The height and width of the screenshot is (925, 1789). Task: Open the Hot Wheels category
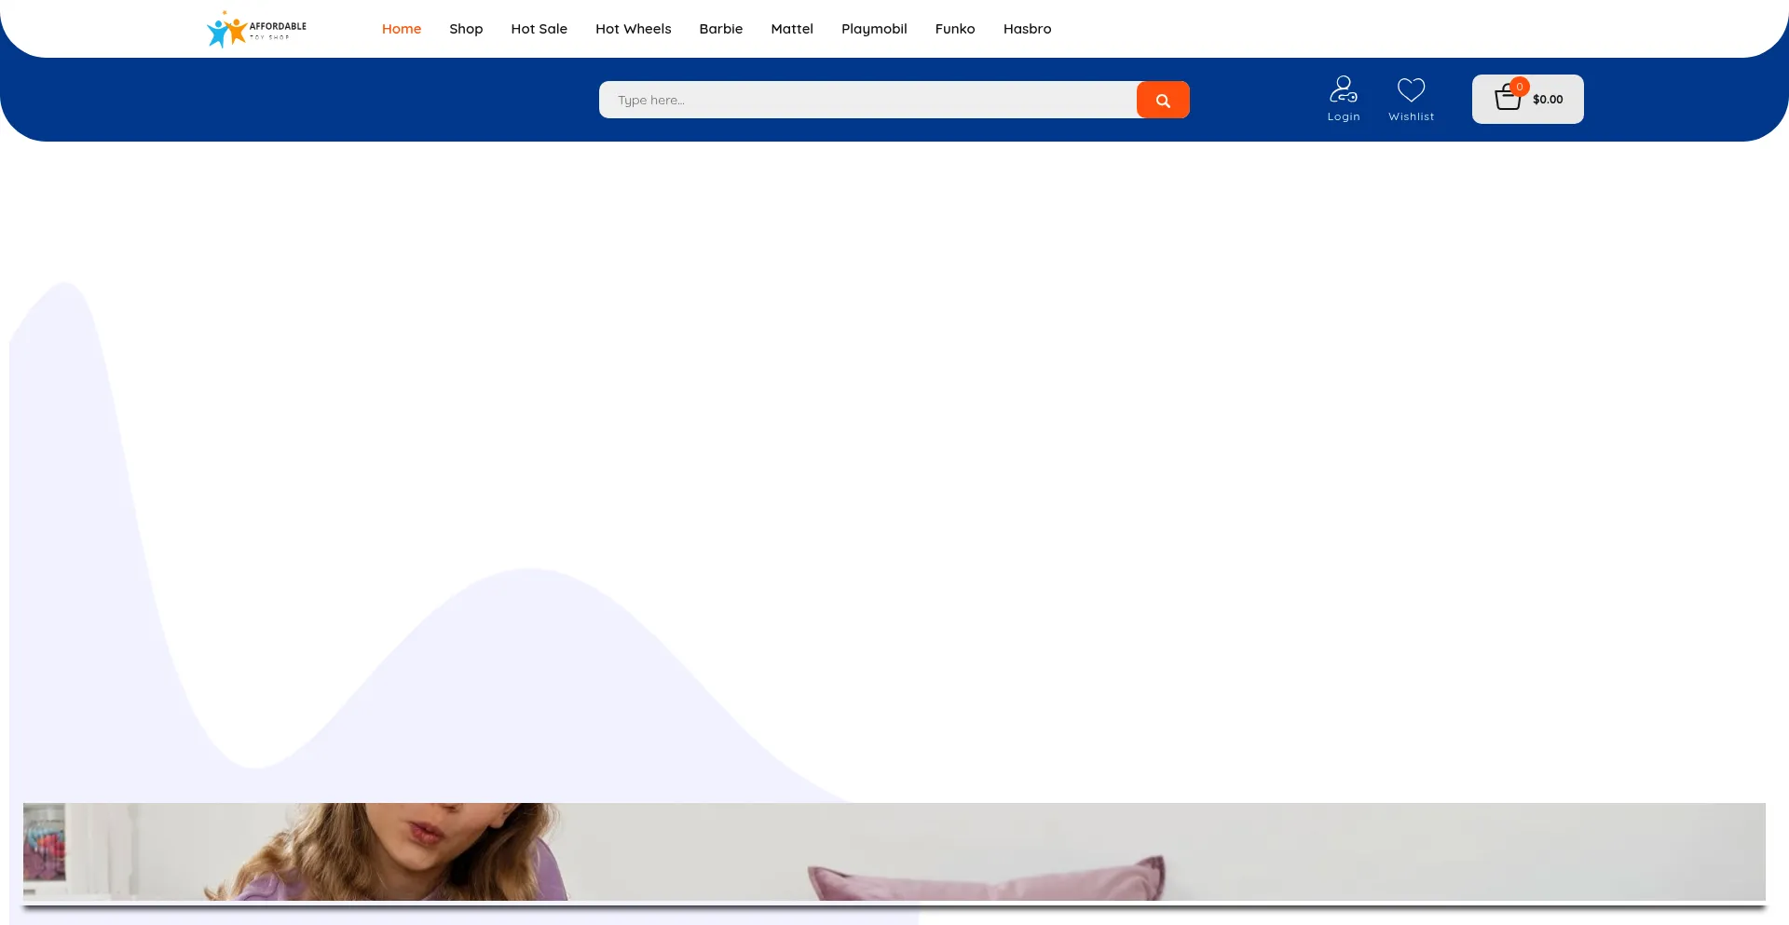point(633,29)
